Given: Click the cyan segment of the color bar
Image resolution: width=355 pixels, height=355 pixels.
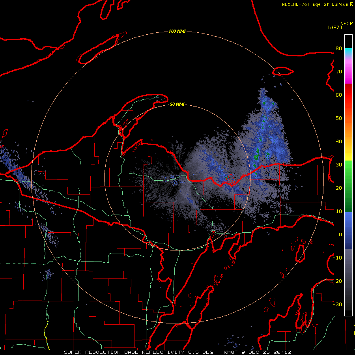Looking at the screenshot, I should click(348, 52).
